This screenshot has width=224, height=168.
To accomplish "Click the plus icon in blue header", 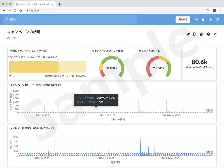I will point(197,20).
